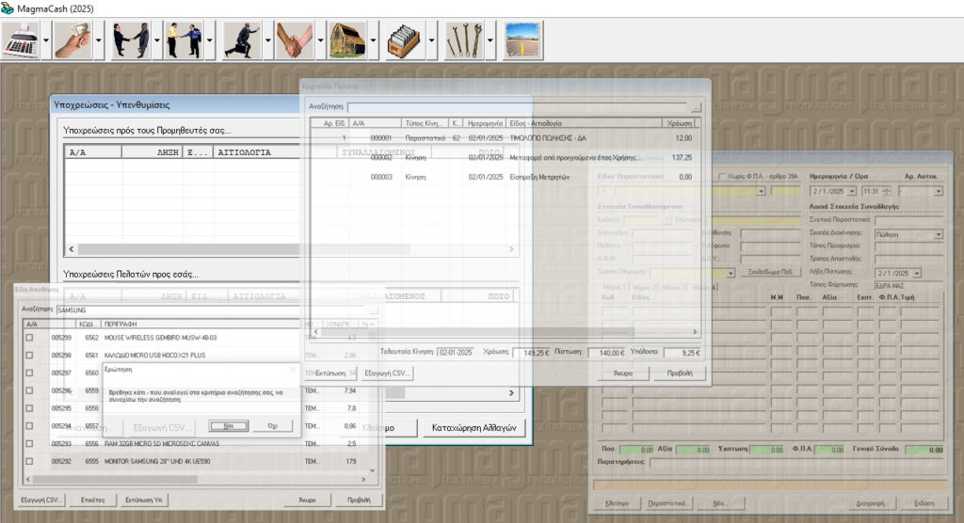Open the 'Σκοπός Διακίνησης' Πώληση dropdown

(938, 234)
